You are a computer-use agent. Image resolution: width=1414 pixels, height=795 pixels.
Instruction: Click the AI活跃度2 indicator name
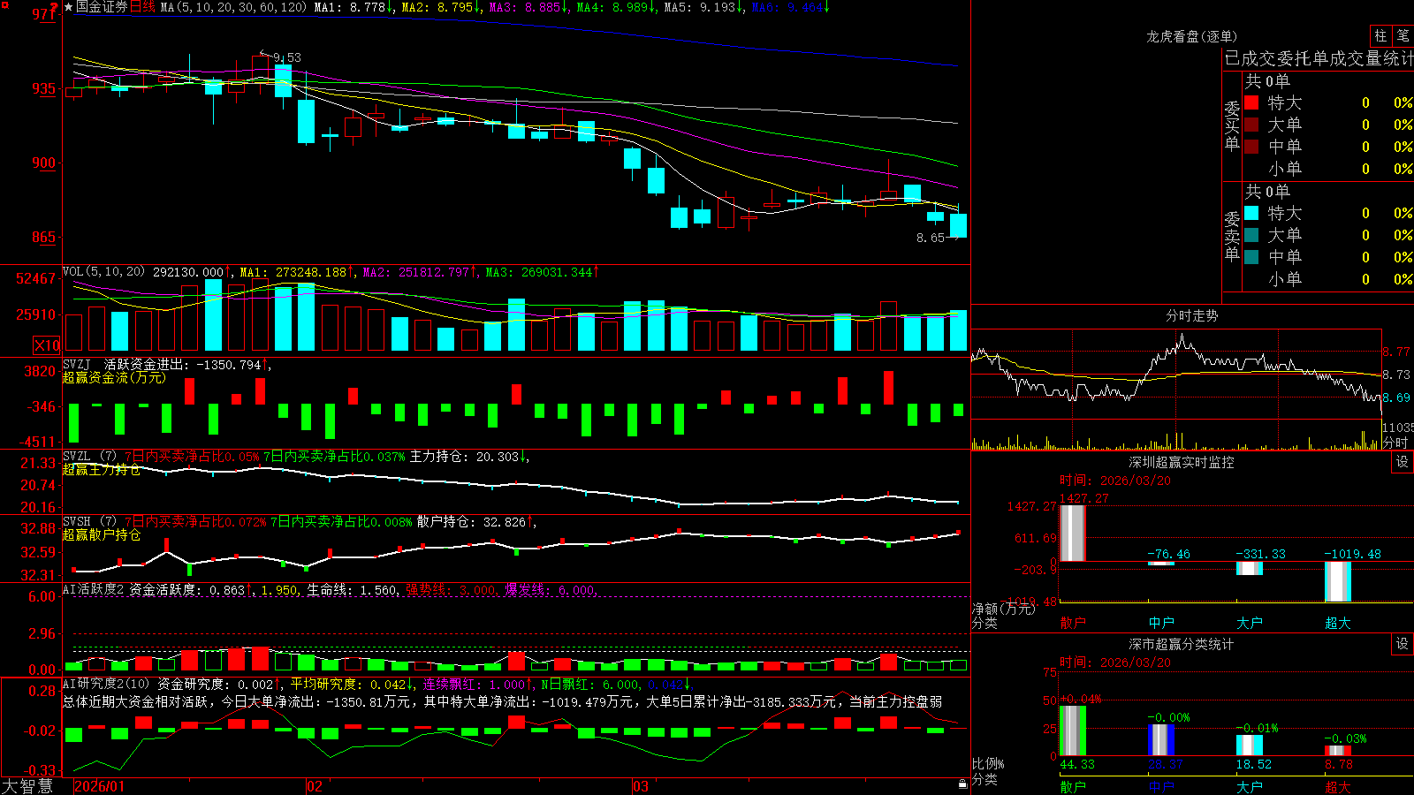tap(93, 589)
